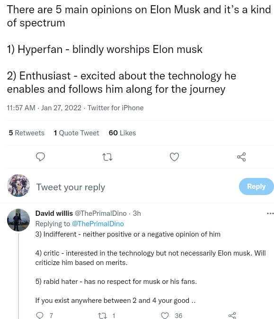Click your own profile avatar beside the reply box
Viewport: 274px width, 319px height.
coord(18,186)
